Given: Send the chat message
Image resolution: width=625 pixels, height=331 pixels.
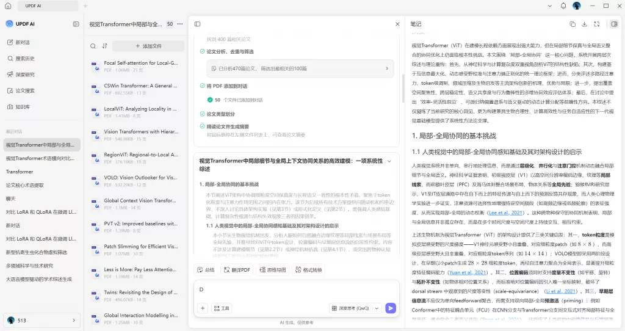Looking at the screenshot, I should point(391,308).
